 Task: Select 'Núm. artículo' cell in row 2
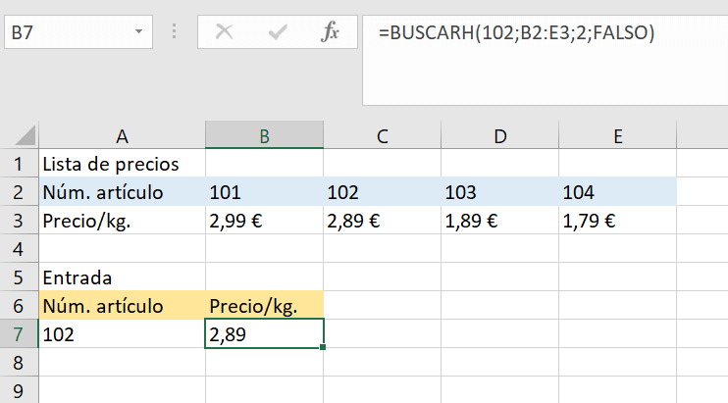tap(122, 191)
